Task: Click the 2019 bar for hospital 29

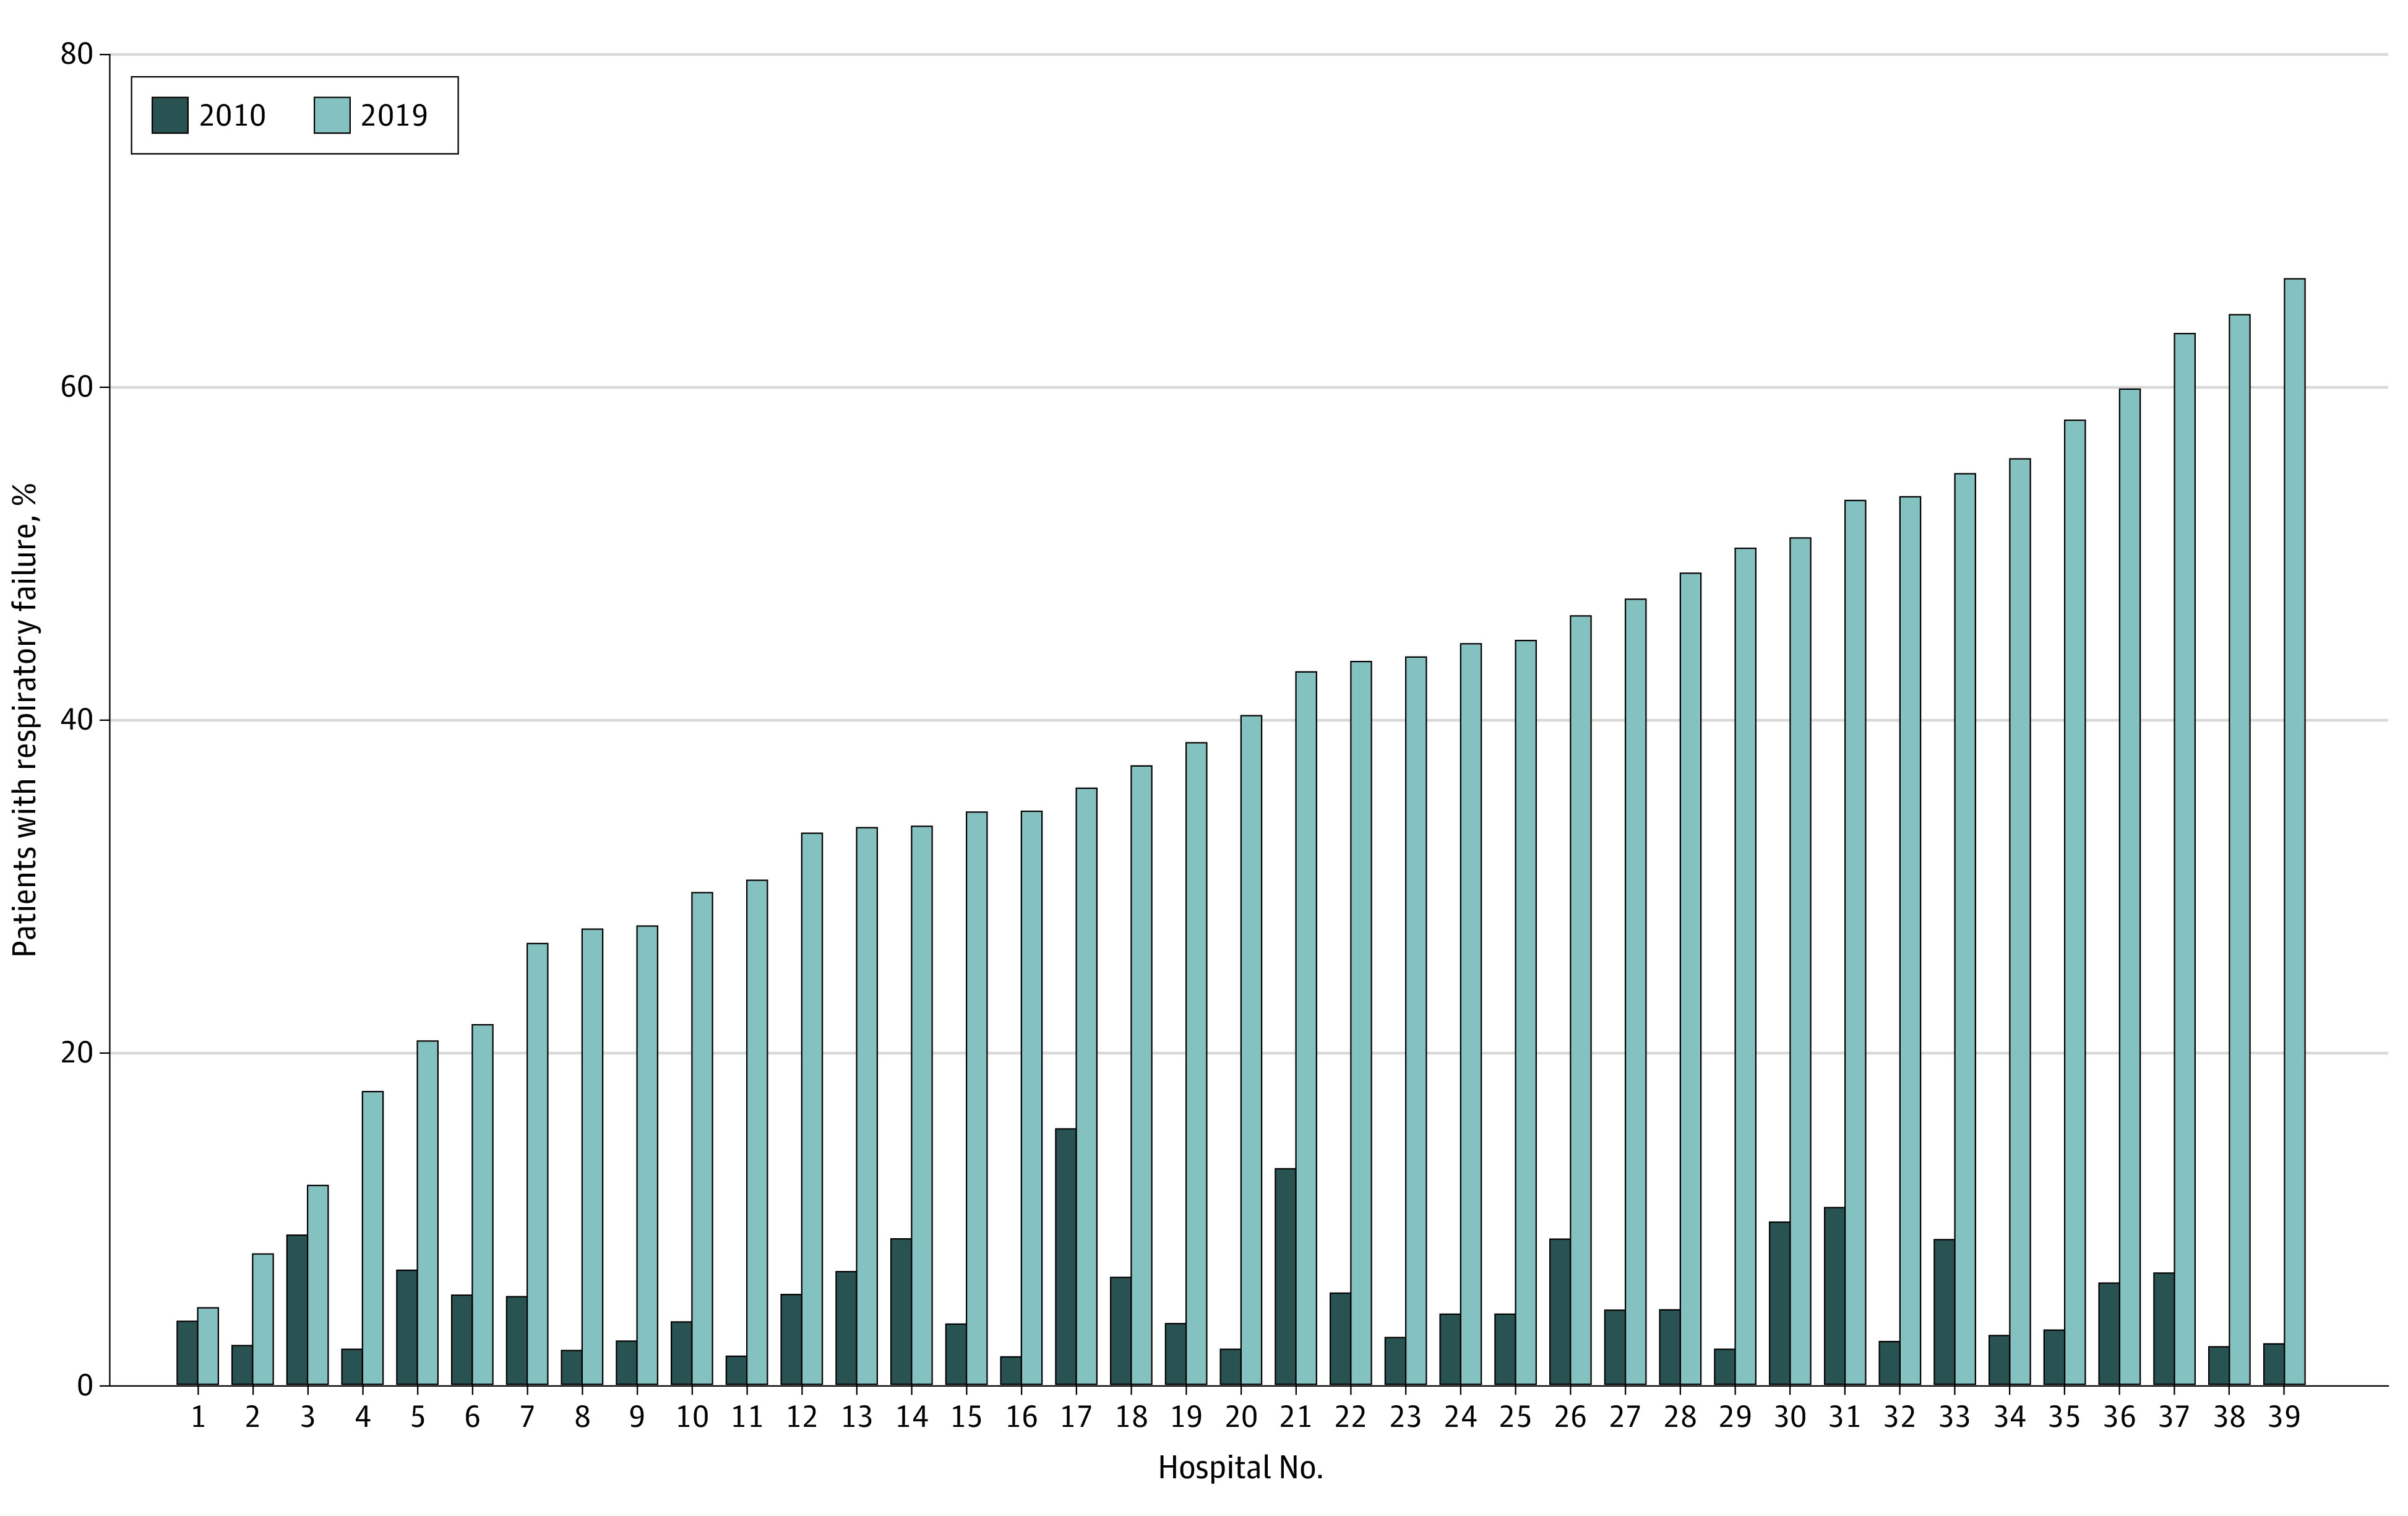Action: pyautogui.click(x=1745, y=967)
